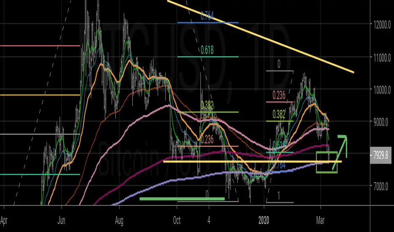Viewport: 394px width, 232px height.
Task: Select the red horizontal line above 11000
Action: coord(40,46)
